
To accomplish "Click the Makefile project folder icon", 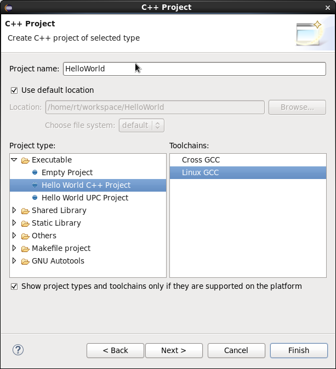I will click(25, 249).
